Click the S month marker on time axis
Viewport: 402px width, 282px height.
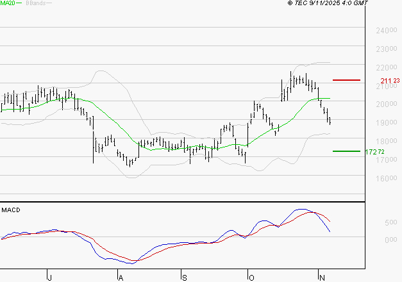185,278
